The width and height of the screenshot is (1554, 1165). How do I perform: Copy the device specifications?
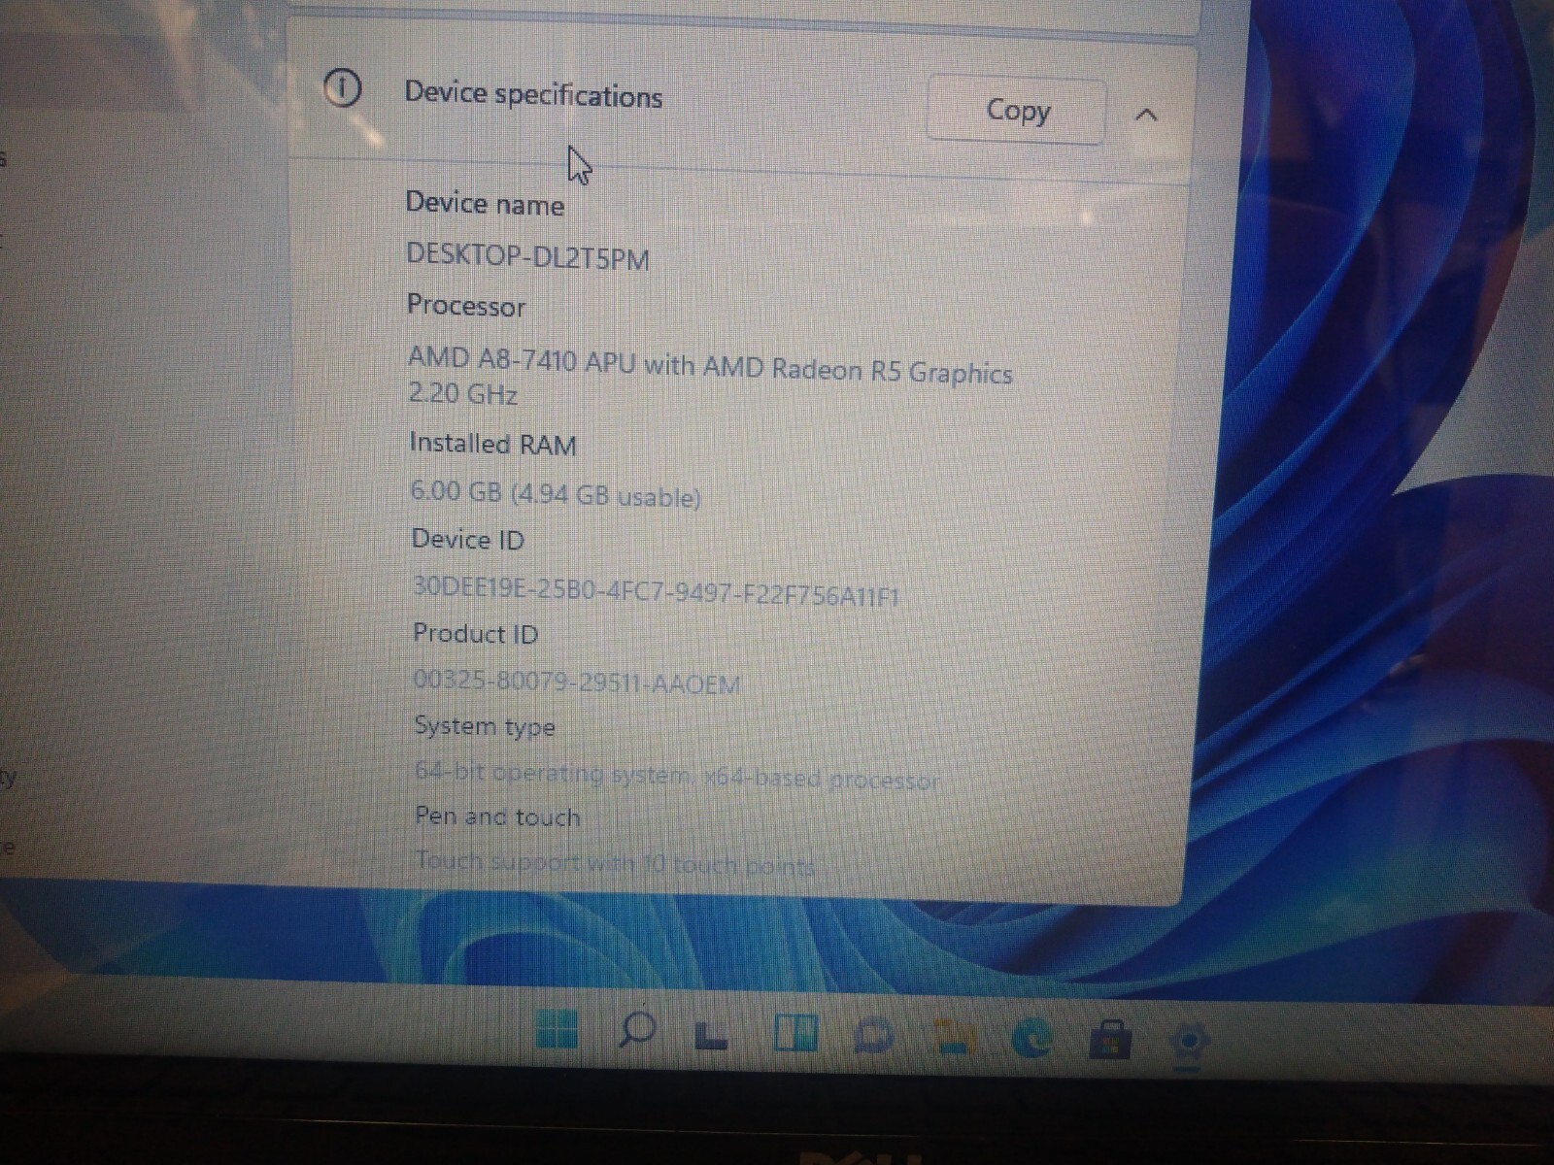point(1016,111)
